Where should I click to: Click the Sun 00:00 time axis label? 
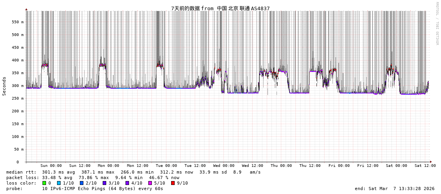pos(51,166)
